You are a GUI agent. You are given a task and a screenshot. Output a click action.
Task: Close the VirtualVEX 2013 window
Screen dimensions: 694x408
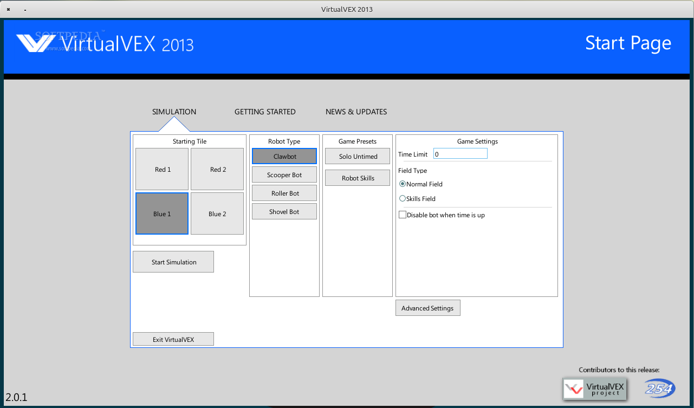pos(9,9)
